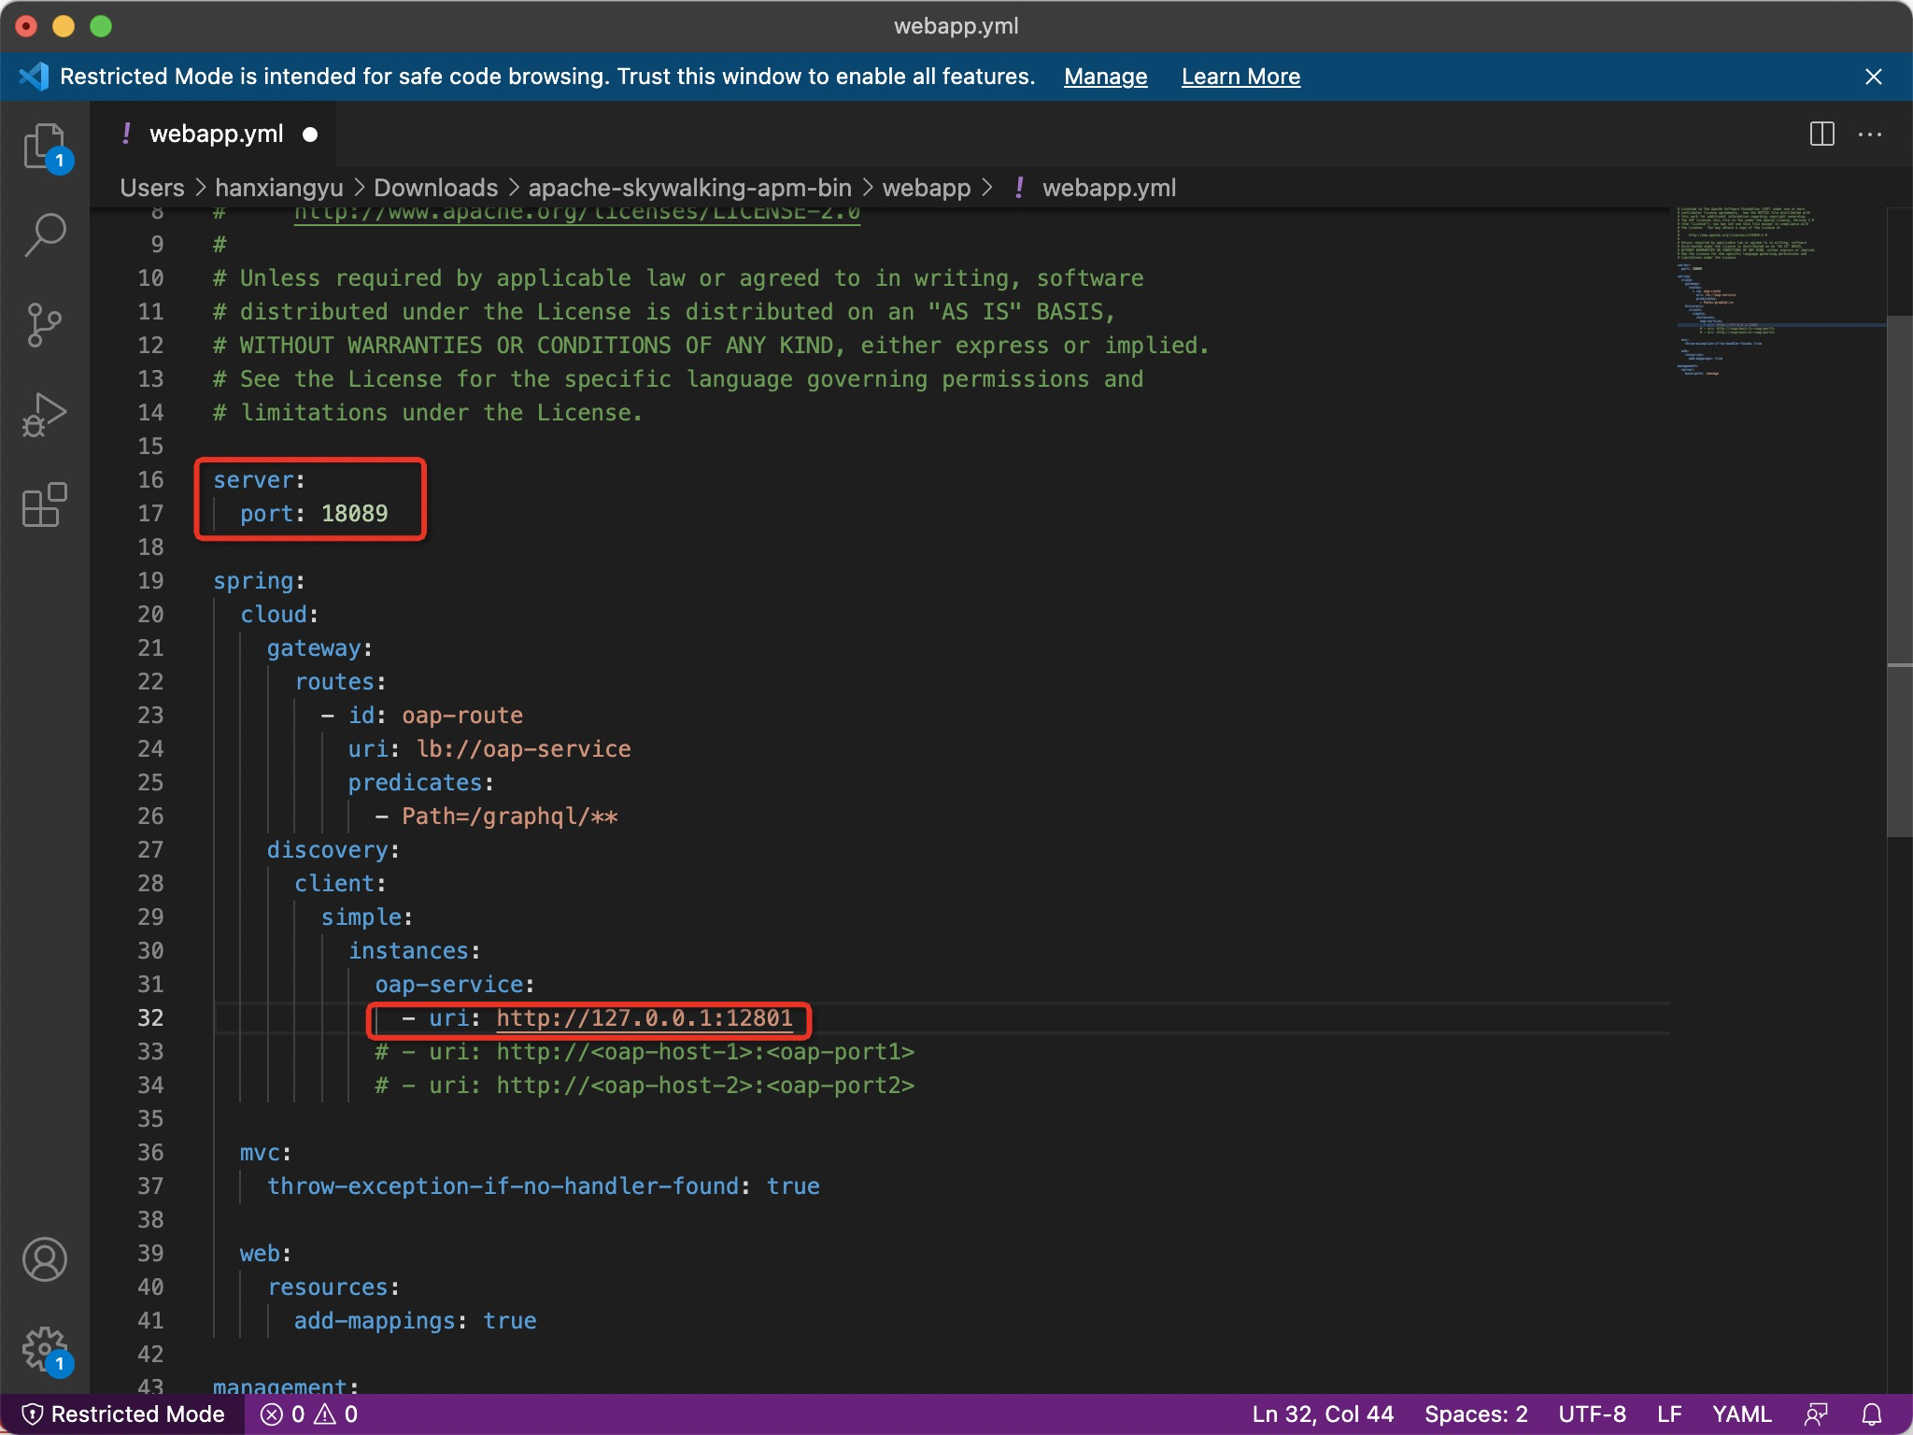Click Learn More link in banner

[x=1240, y=77]
